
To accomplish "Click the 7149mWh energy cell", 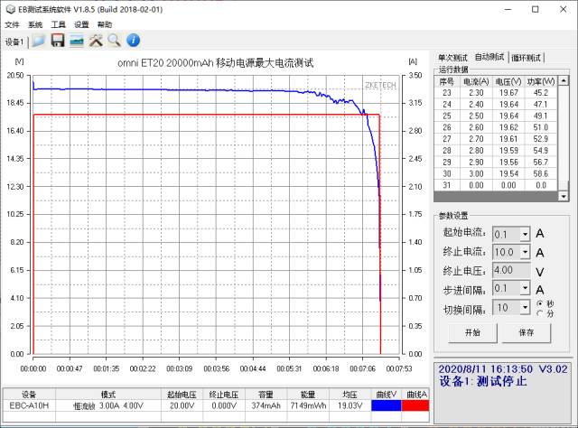I will tap(308, 405).
